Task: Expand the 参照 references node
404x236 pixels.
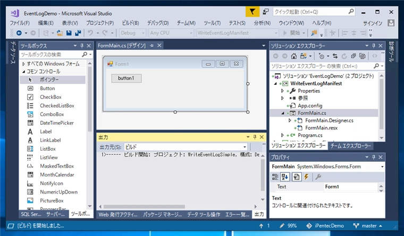Action: (x=283, y=98)
